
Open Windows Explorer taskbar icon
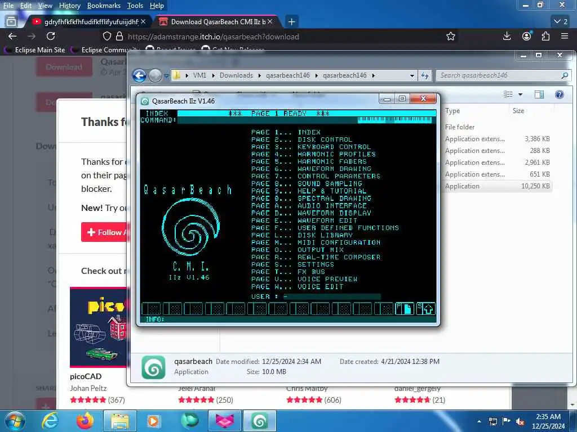click(x=120, y=421)
